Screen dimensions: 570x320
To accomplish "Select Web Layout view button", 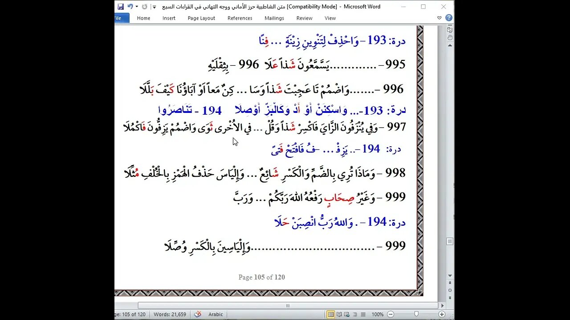I will [346, 314].
